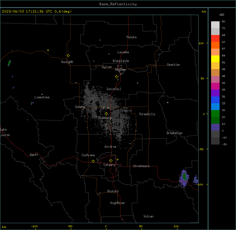Click the blue 36 dBZ color swatch

(x=215, y=100)
